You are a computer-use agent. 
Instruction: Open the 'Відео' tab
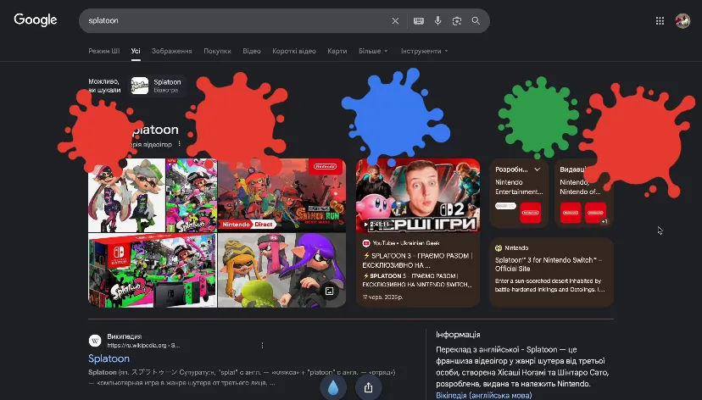[x=252, y=51]
